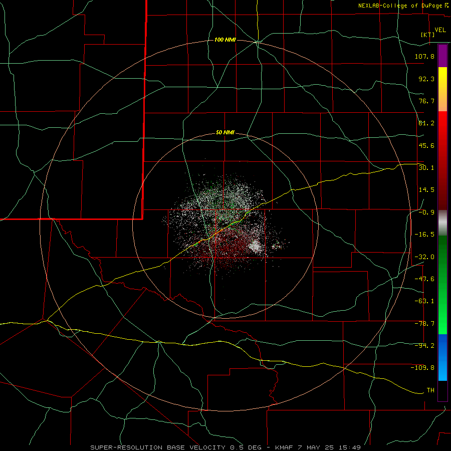Click the -94.2 velocity scale value
This screenshot has height=451, width=451.
point(424,345)
